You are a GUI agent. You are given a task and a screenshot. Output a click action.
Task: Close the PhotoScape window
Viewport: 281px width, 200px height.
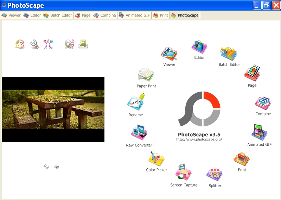[x=276, y=5]
